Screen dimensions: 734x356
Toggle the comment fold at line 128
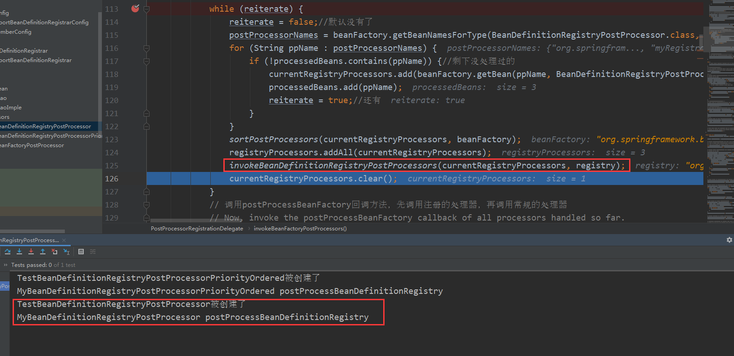pyautogui.click(x=146, y=205)
